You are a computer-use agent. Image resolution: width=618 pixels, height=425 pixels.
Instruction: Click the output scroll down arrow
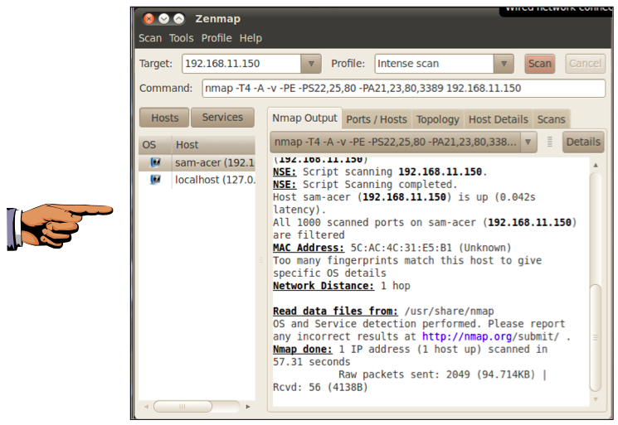click(x=596, y=399)
